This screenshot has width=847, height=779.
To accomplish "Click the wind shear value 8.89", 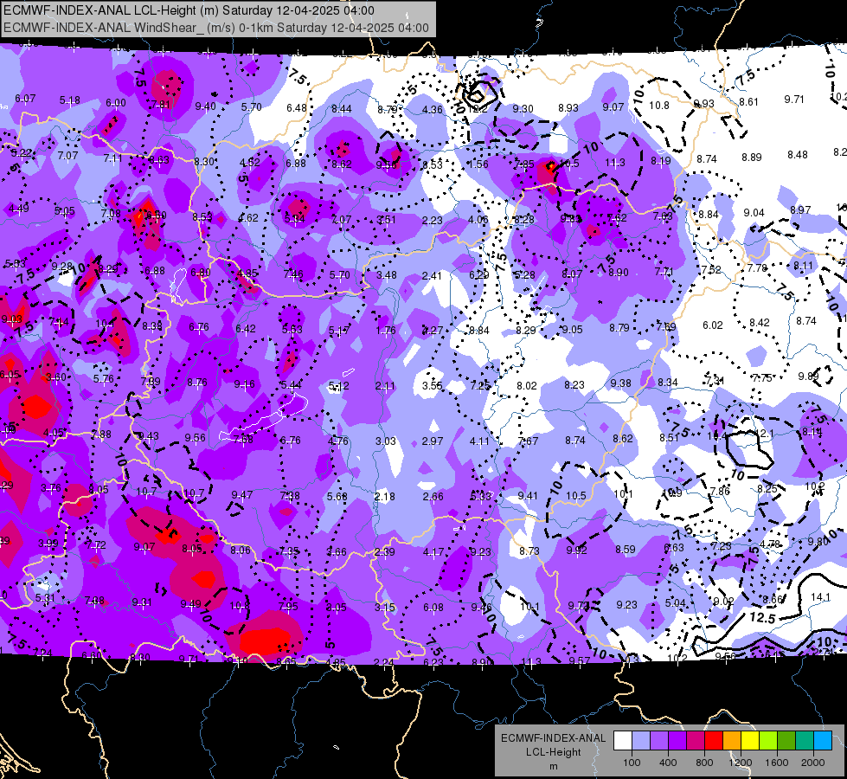I will pyautogui.click(x=751, y=158).
